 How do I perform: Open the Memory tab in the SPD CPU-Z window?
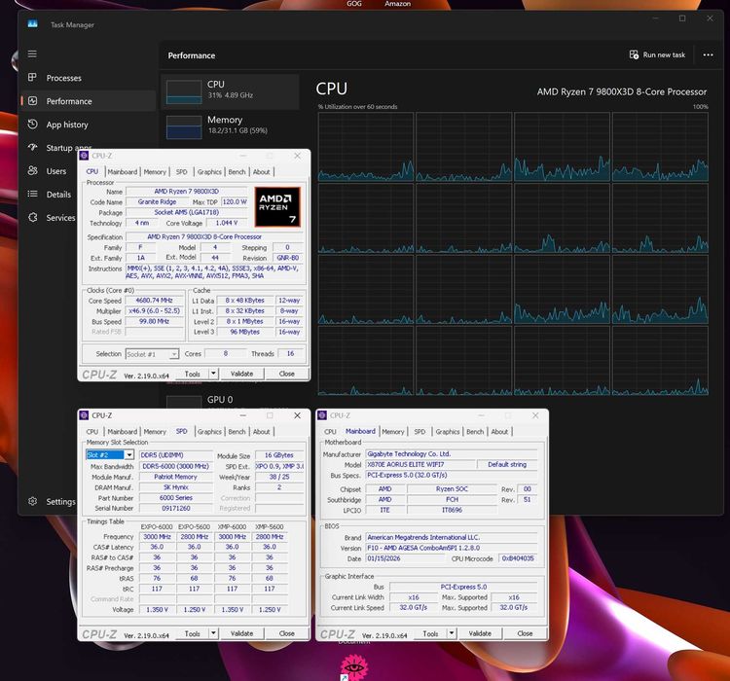(x=155, y=432)
